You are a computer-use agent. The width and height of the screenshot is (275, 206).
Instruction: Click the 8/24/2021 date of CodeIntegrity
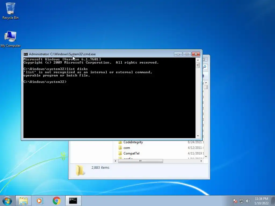pyautogui.click(x=196, y=142)
